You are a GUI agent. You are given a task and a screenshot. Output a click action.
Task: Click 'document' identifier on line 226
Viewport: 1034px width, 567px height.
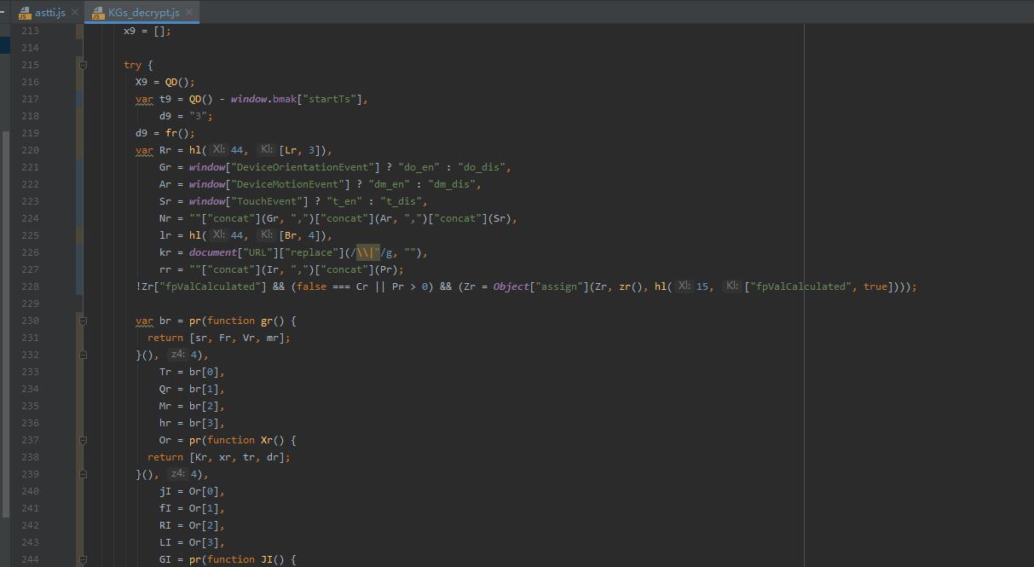(213, 252)
